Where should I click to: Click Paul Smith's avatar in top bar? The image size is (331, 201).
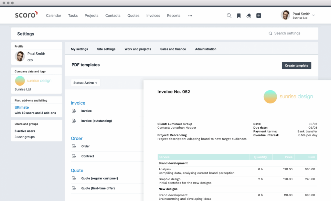285,15
